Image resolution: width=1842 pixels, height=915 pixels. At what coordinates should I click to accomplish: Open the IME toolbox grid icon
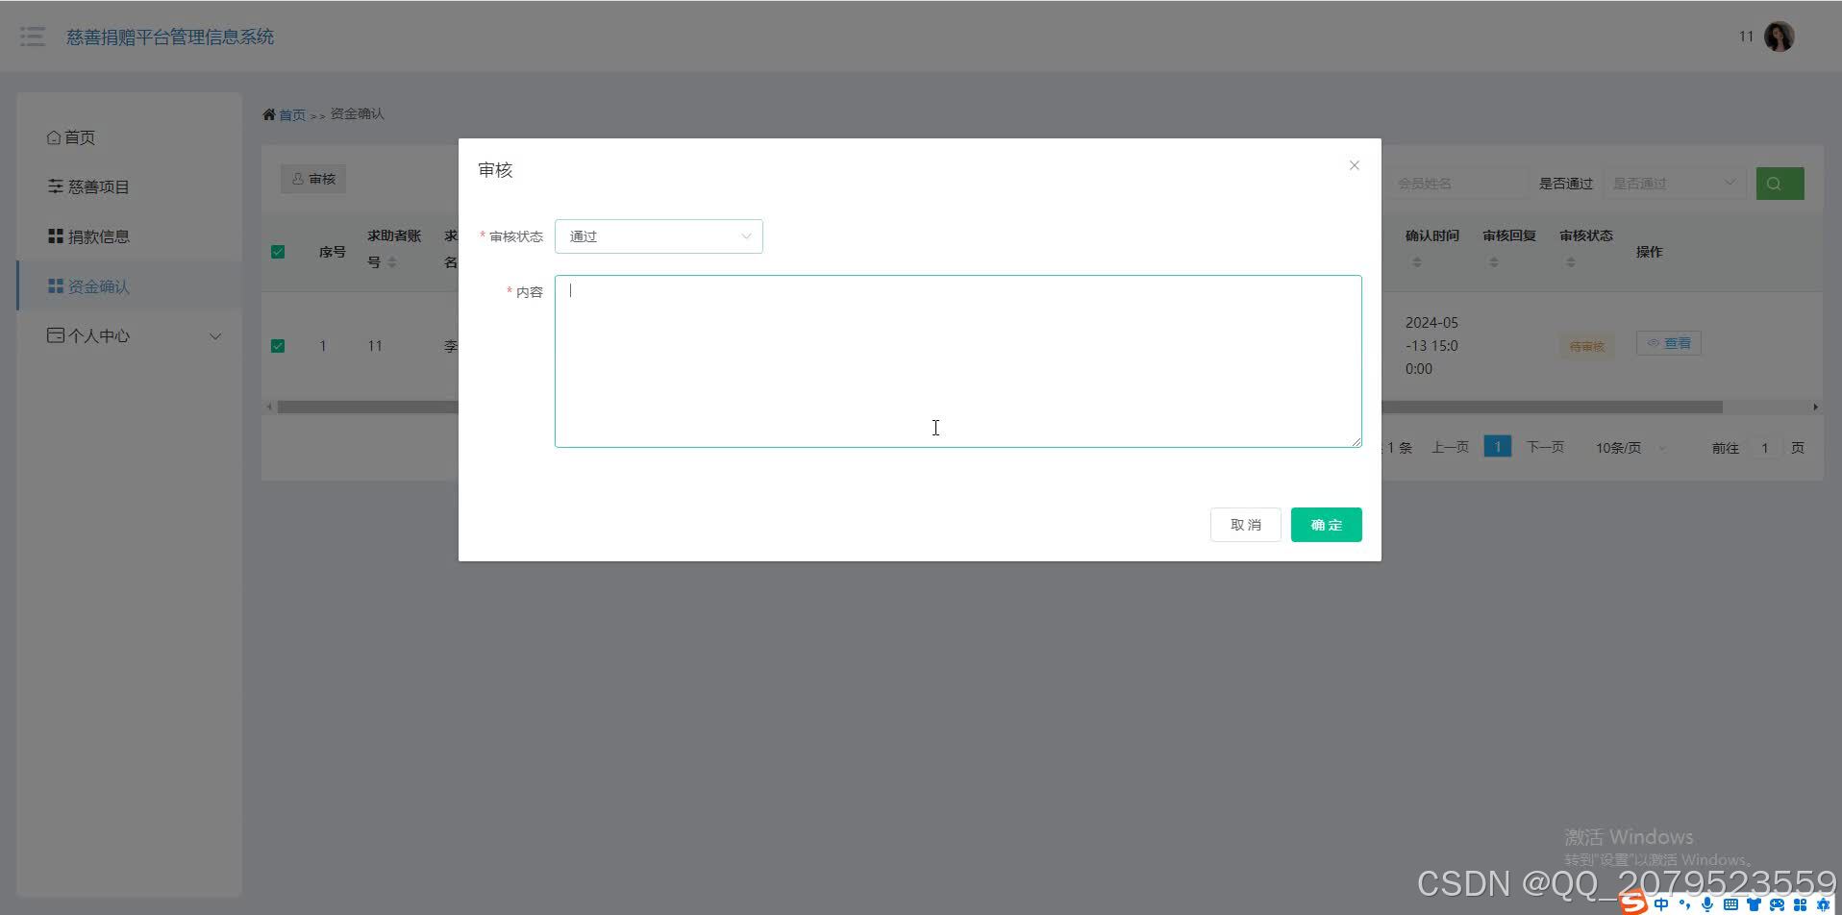(1800, 904)
